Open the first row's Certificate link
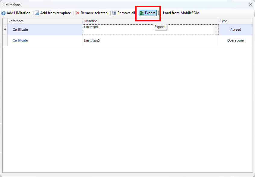 pos(20,29)
